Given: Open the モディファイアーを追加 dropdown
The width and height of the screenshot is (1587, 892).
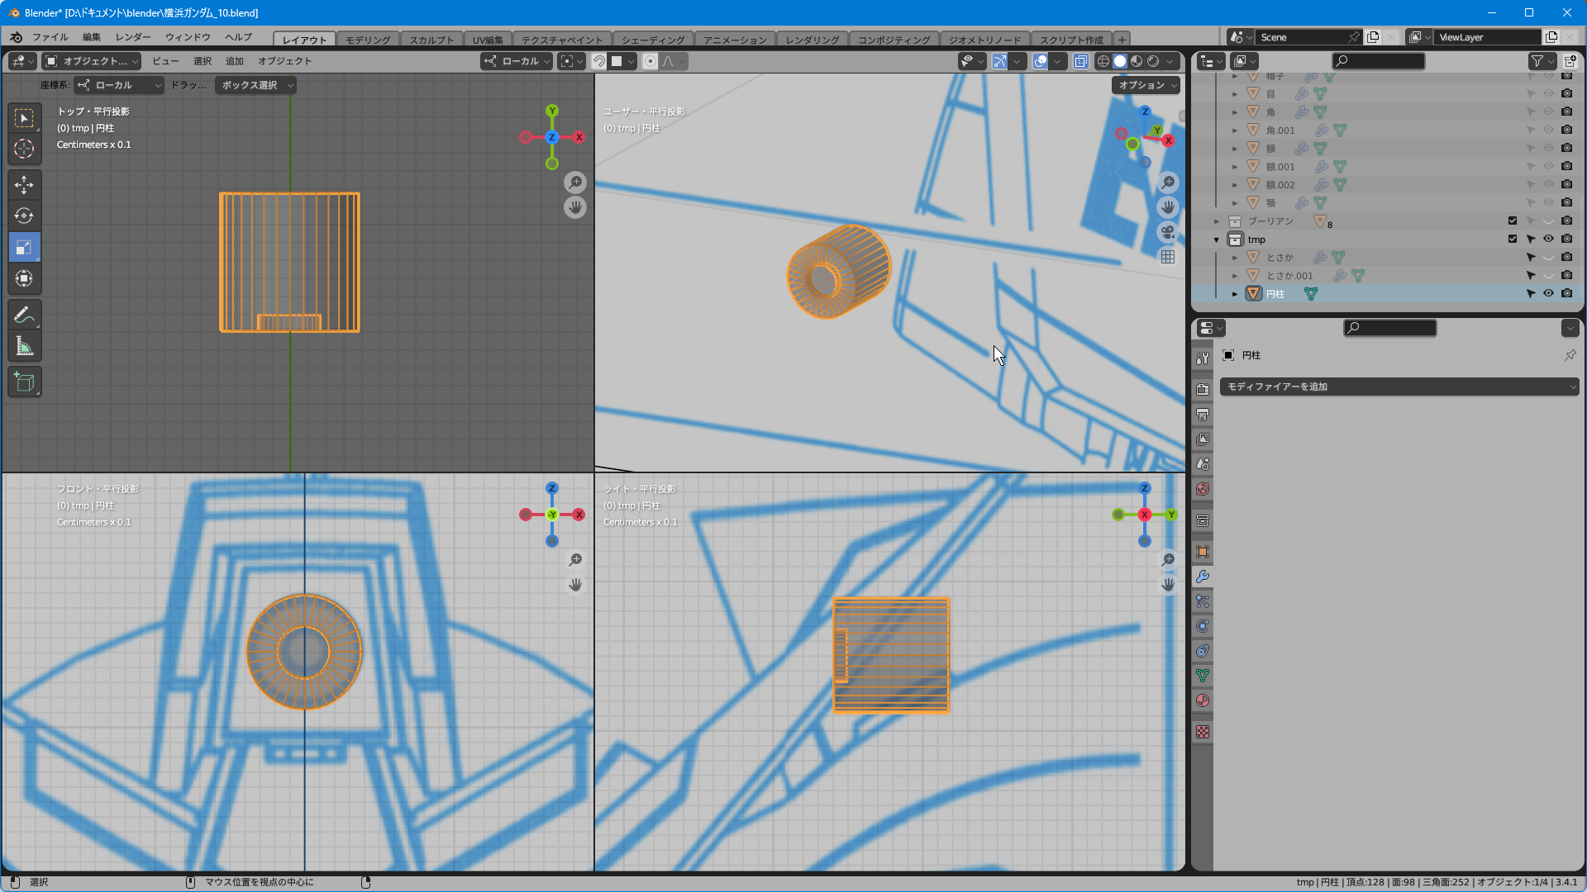Looking at the screenshot, I should 1399,387.
